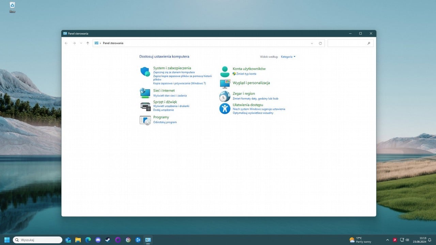436x245 pixels.
Task: Open the Wygląd i personalizacja monitor icon
Action: (x=224, y=83)
